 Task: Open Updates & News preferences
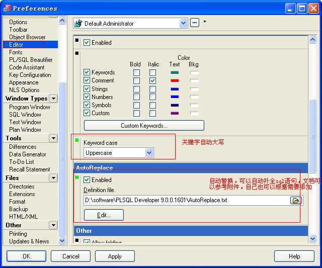[29, 241]
